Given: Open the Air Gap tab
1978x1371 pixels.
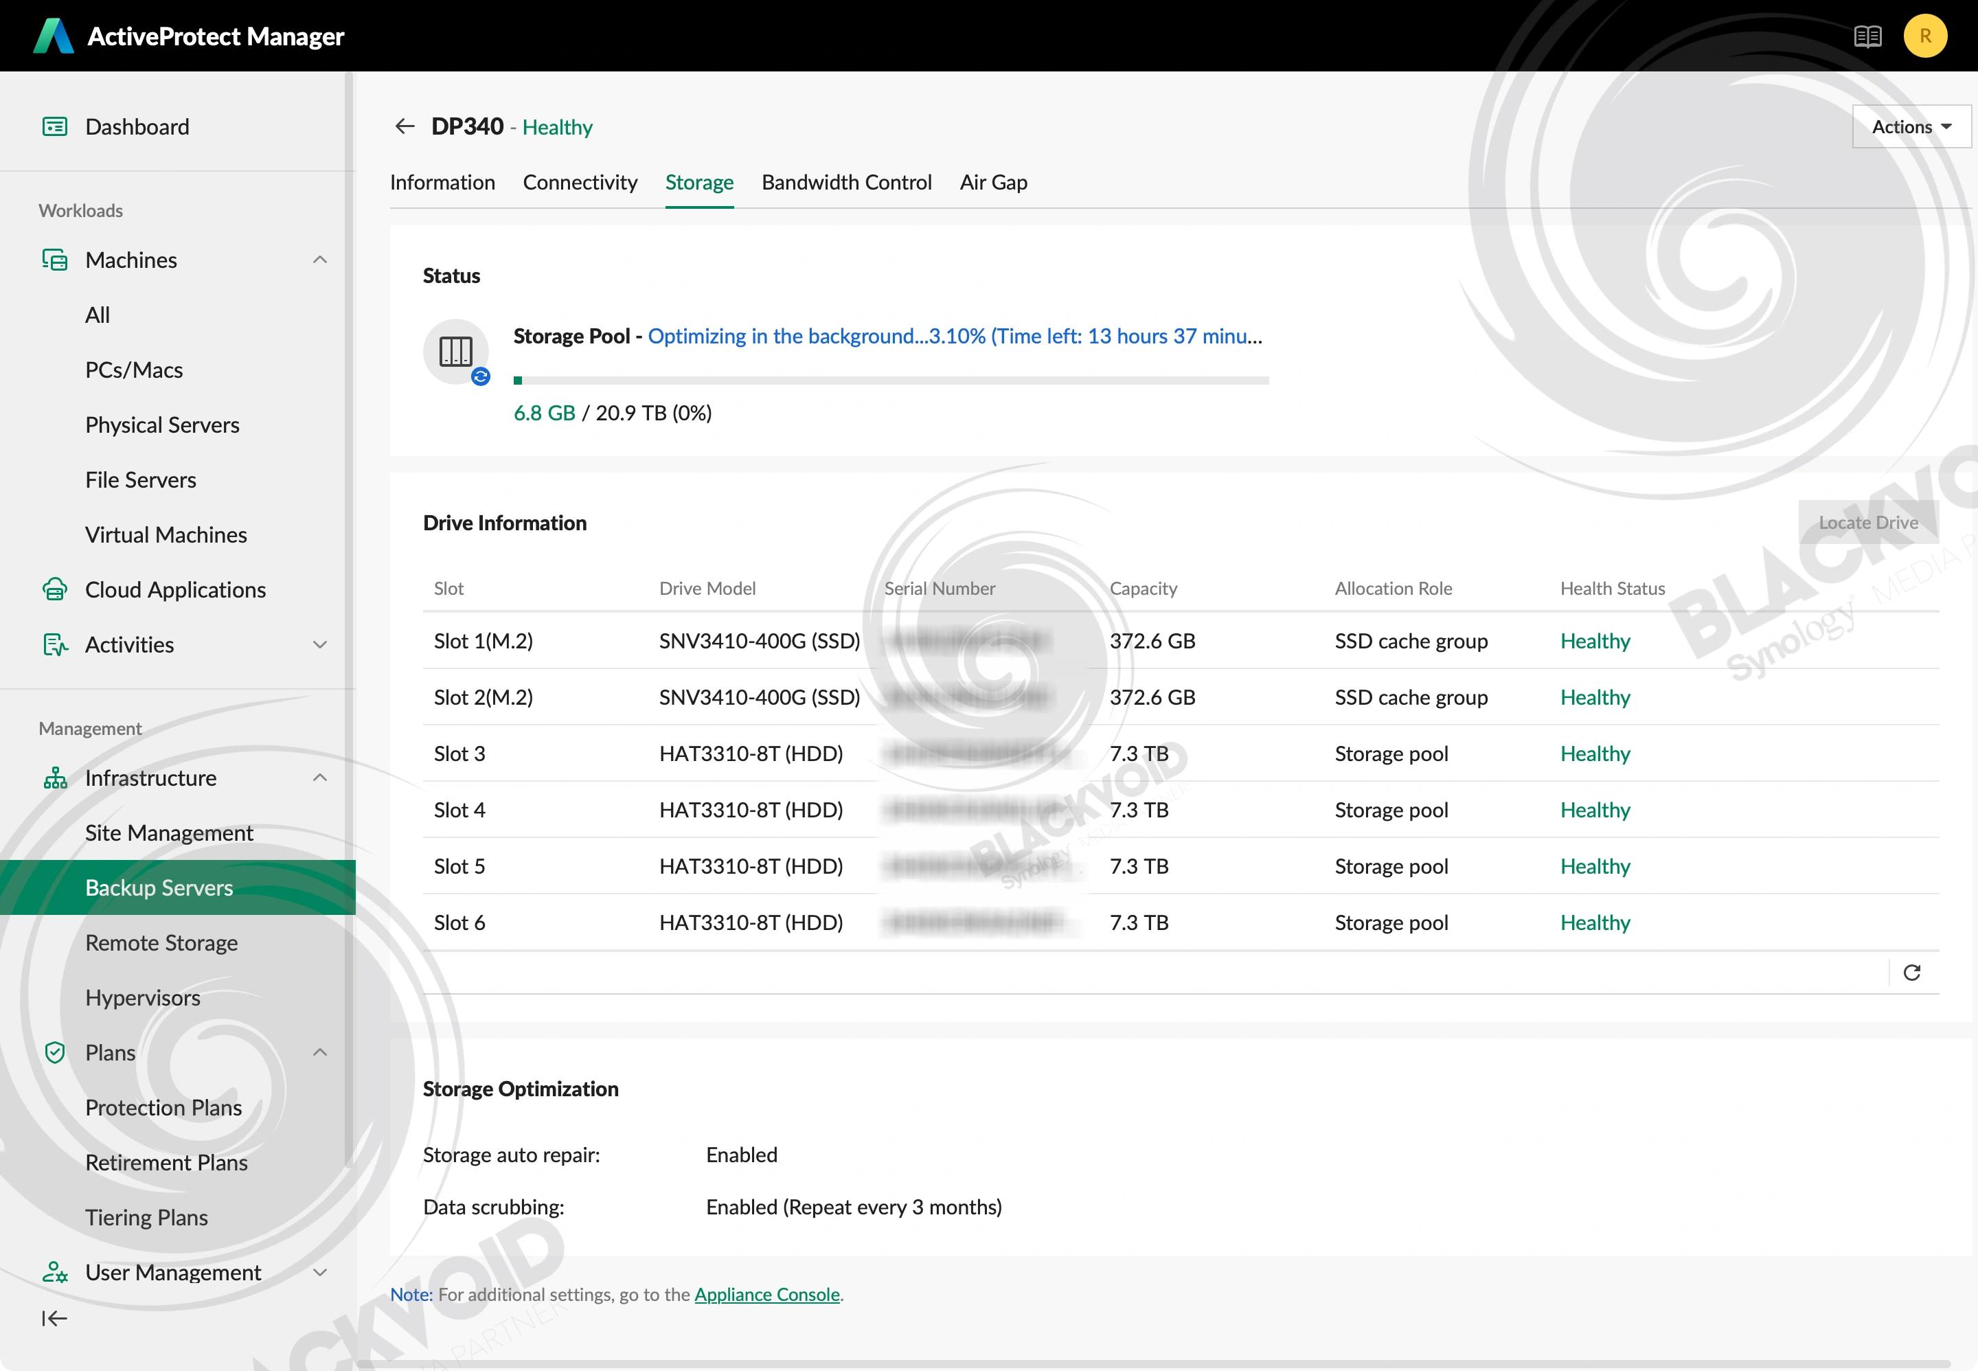Looking at the screenshot, I should [x=994, y=183].
